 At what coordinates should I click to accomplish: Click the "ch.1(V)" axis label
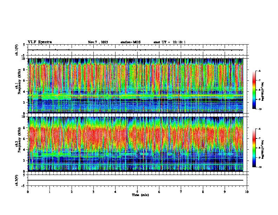click(17, 50)
